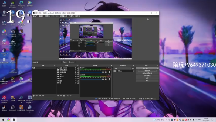
Task: Undock the 转场特效 panel via header icon
Action: click(133, 66)
